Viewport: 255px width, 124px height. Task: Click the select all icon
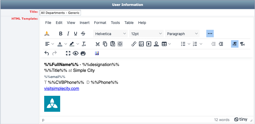120,44
